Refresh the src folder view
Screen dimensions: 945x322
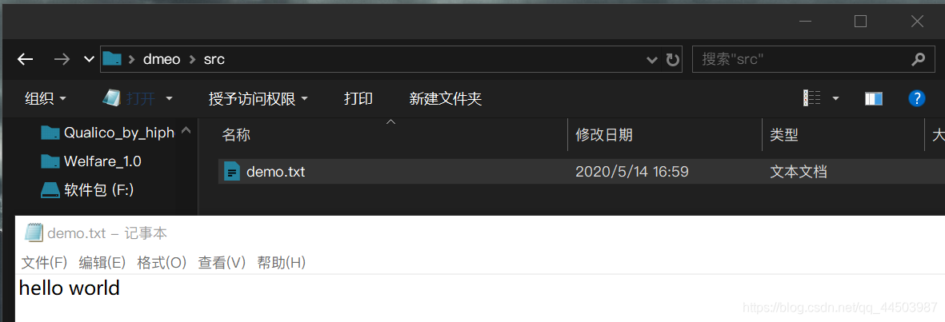[x=673, y=60]
